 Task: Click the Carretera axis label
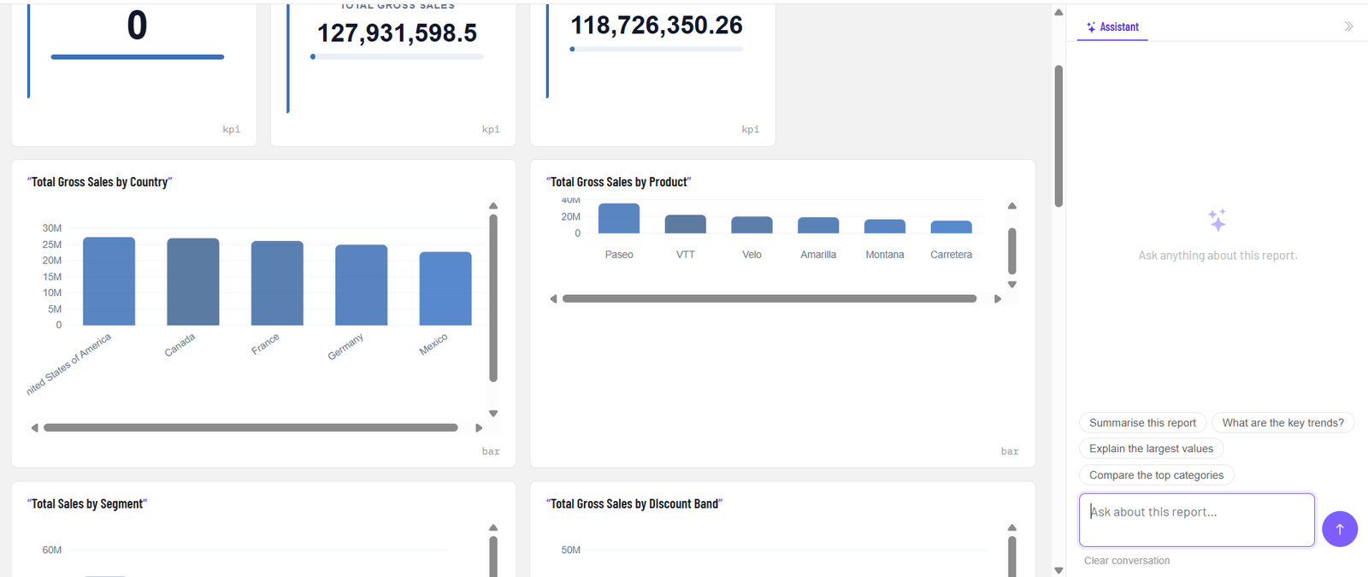point(951,255)
